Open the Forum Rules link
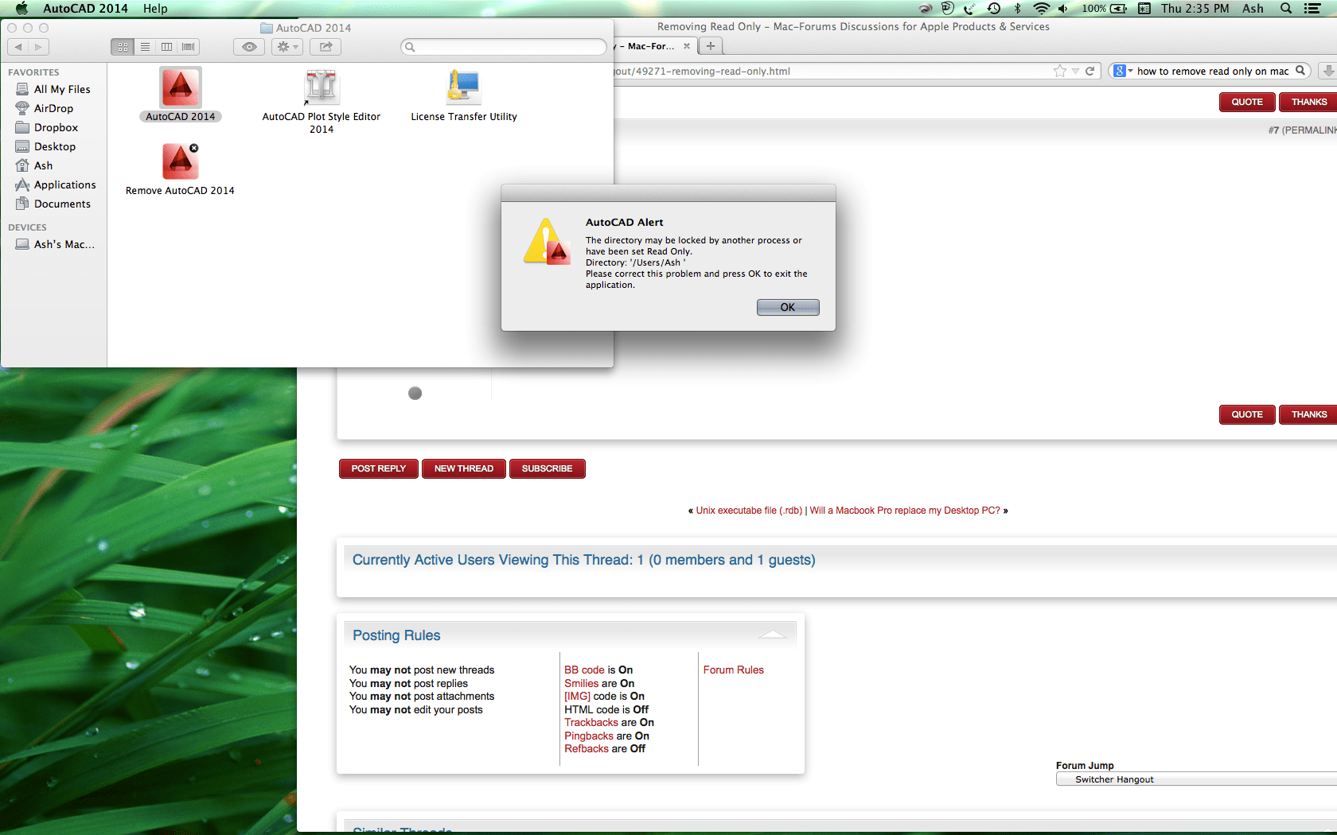Image resolution: width=1337 pixels, height=835 pixels. click(x=734, y=670)
